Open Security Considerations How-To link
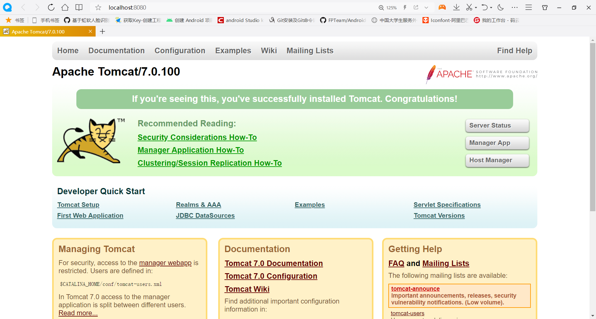Screen dimensions: 596x319 (197, 138)
